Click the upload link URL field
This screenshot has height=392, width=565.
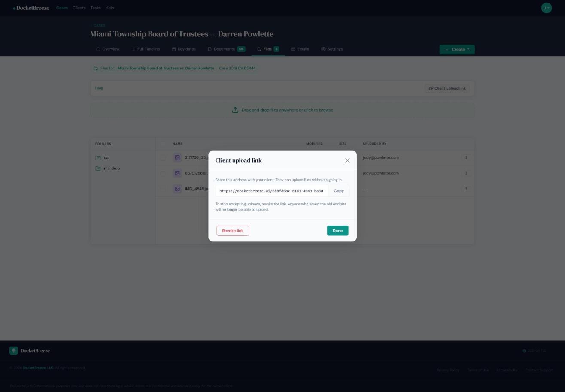click(272, 191)
